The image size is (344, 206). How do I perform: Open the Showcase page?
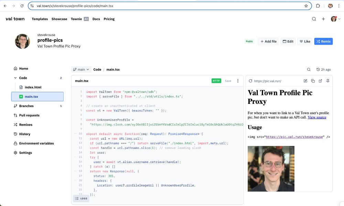pyautogui.click(x=59, y=19)
